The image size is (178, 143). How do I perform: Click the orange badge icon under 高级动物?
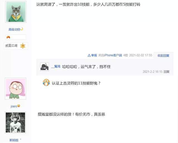[8, 37]
